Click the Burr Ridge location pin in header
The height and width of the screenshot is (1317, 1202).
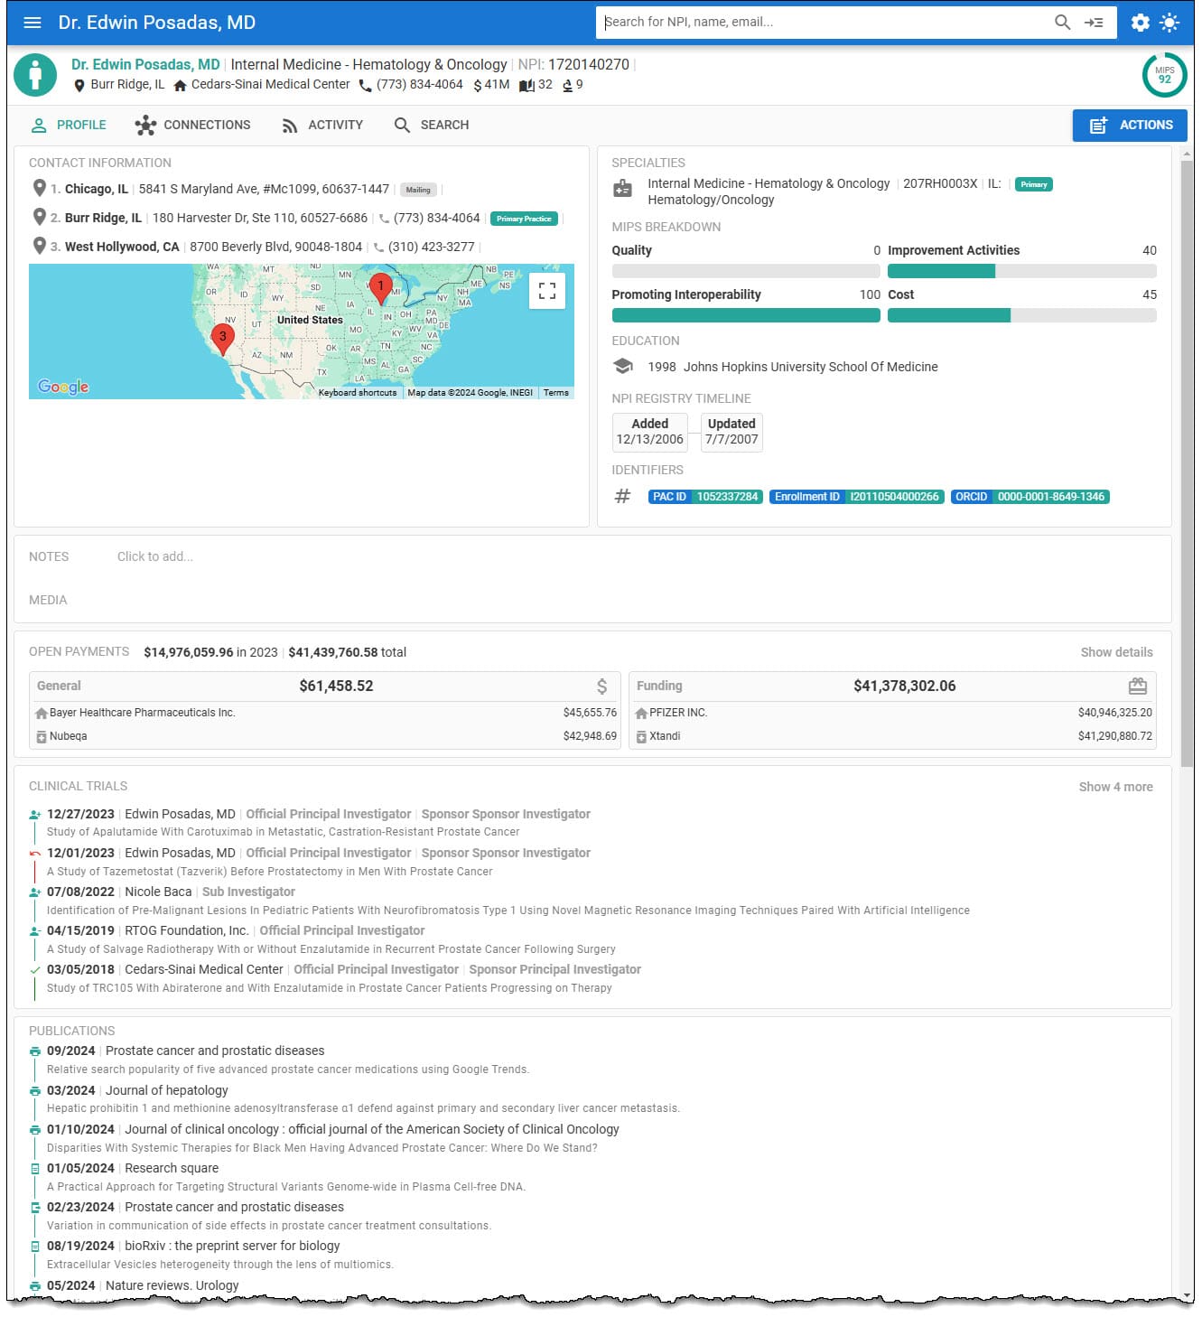79,85
